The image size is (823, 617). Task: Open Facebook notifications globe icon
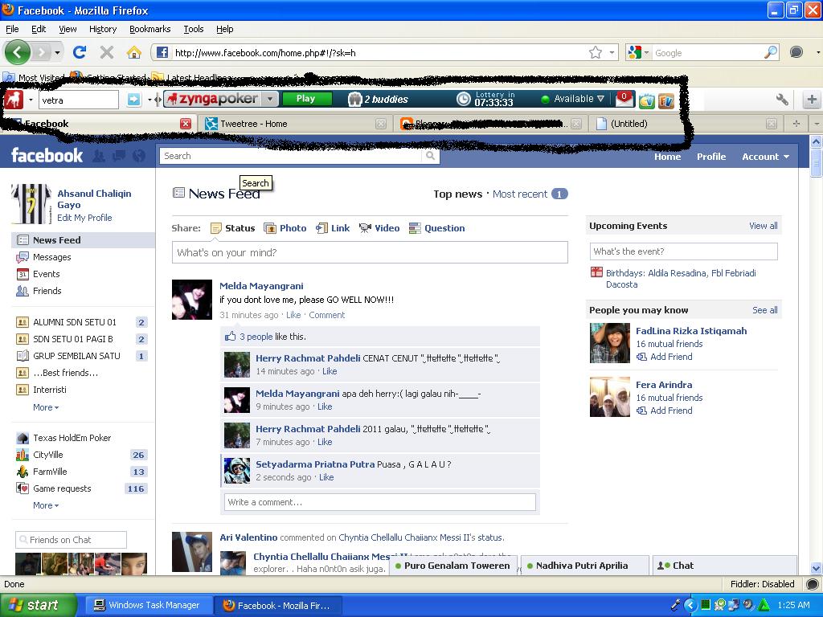[139, 156]
